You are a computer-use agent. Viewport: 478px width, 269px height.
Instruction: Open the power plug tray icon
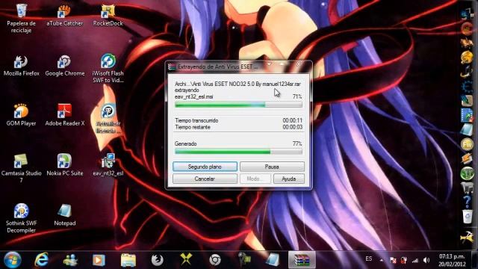403,260
